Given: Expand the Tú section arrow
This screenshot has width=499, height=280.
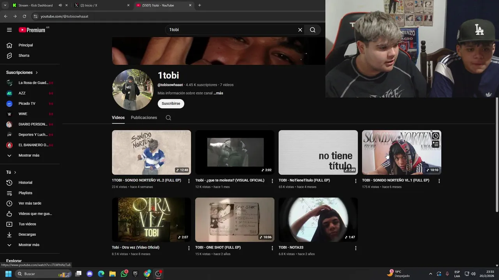Looking at the screenshot, I should pyautogui.click(x=15, y=172).
